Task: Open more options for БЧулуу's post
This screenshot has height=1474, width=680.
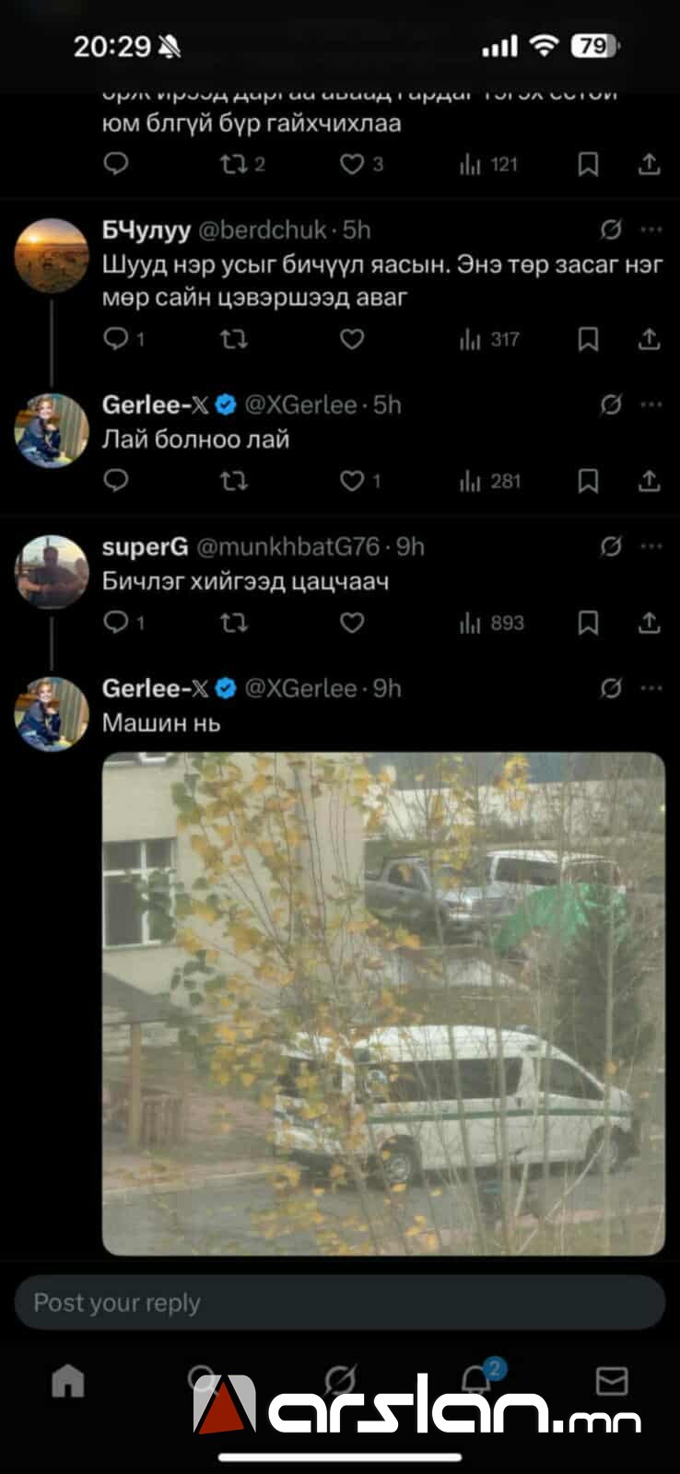Action: (651, 229)
